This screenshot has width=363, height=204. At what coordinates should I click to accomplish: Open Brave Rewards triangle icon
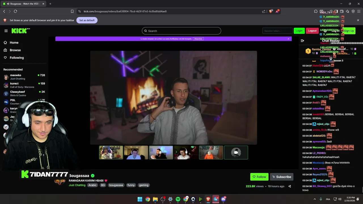(277, 11)
